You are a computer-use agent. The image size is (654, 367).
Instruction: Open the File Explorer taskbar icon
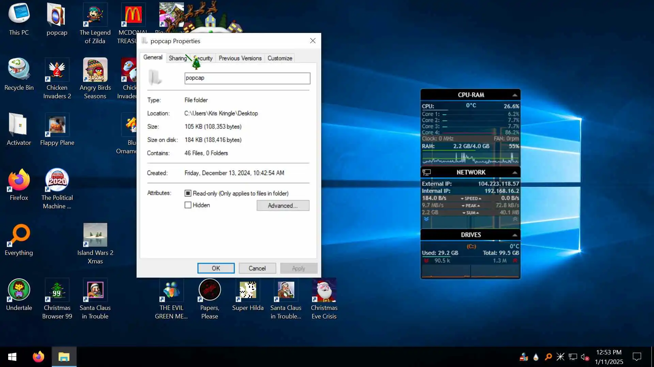[64, 357]
